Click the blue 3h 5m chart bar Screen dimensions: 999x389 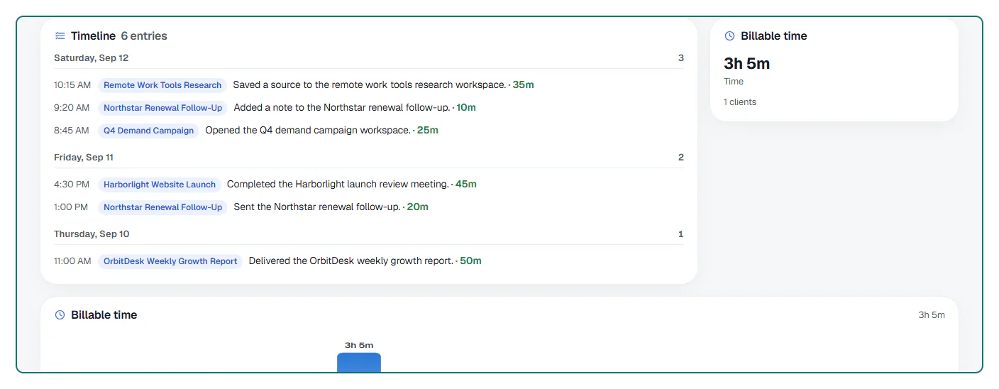click(359, 362)
